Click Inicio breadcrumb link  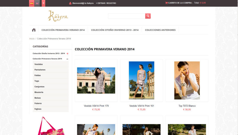(32, 39)
